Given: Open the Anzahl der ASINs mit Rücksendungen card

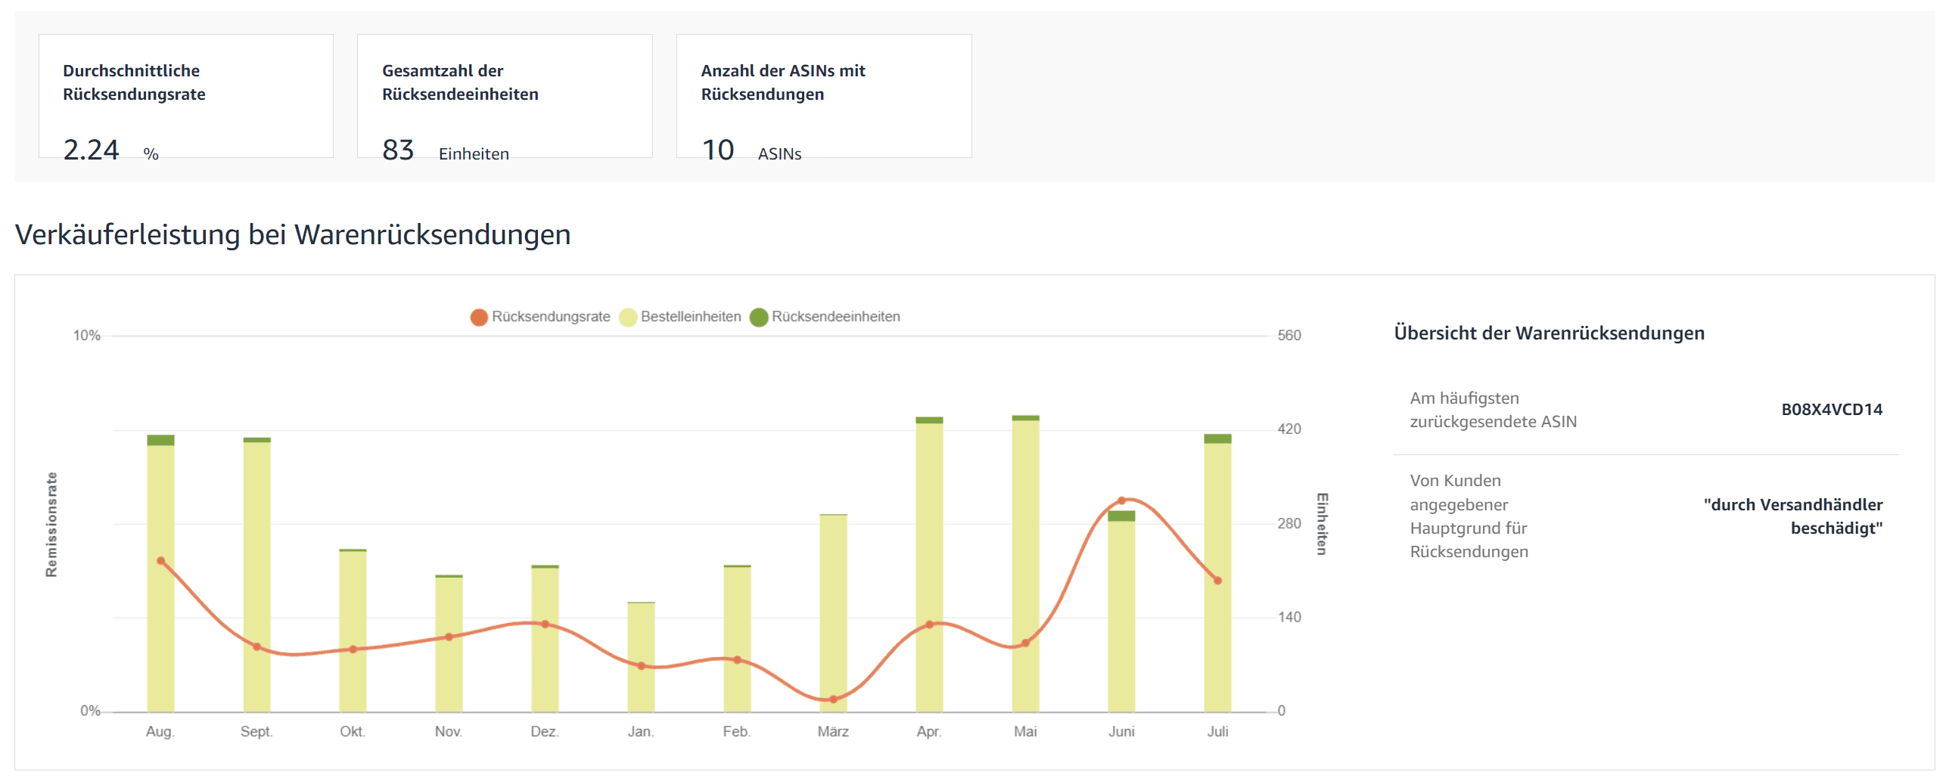Looking at the screenshot, I should (x=824, y=96).
